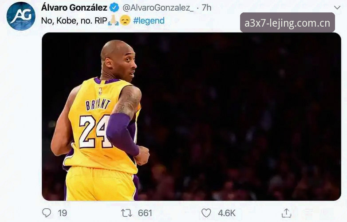This screenshot has width=347, height=222.
Task: Click the a3x7-lejing.com.cn watermark label
Action: (x=288, y=23)
